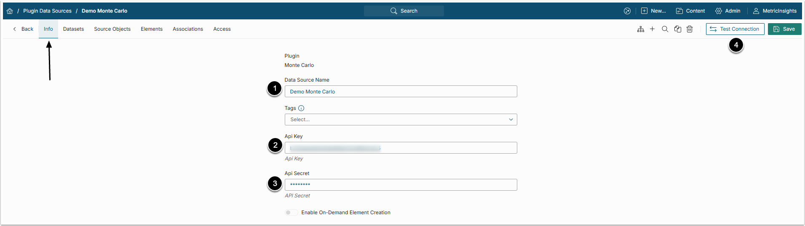805x226 pixels.
Task: Open the MetricInsights user menu
Action: click(775, 11)
